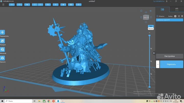Click the last blue toolbar button
The width and height of the screenshot is (184, 103).
pos(79,5)
